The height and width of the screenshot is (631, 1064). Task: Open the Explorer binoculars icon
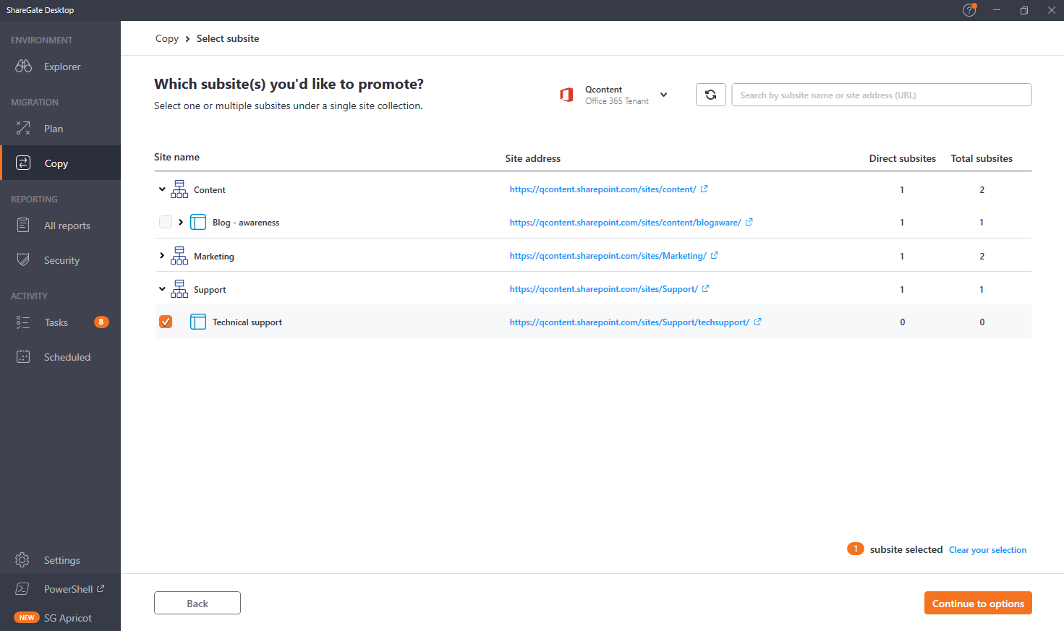pyautogui.click(x=23, y=66)
